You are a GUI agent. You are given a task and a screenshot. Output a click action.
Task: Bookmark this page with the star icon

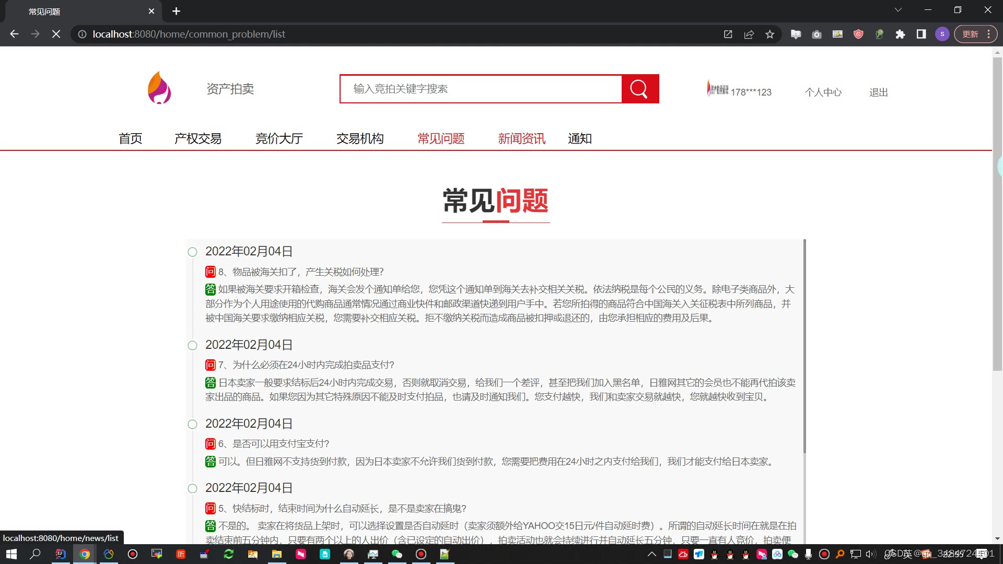click(x=769, y=34)
